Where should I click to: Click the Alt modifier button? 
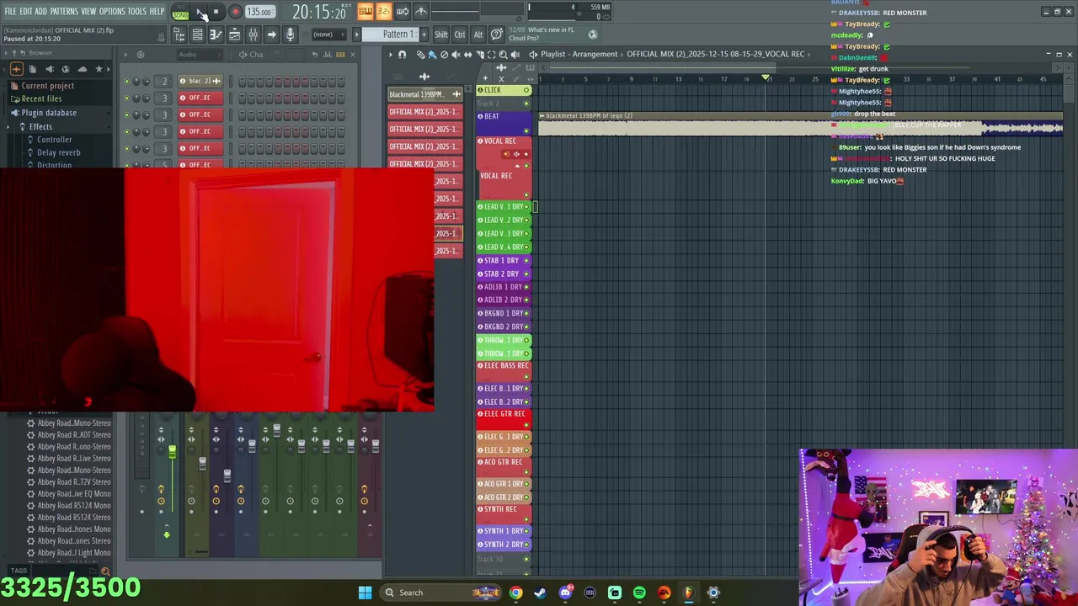(478, 35)
